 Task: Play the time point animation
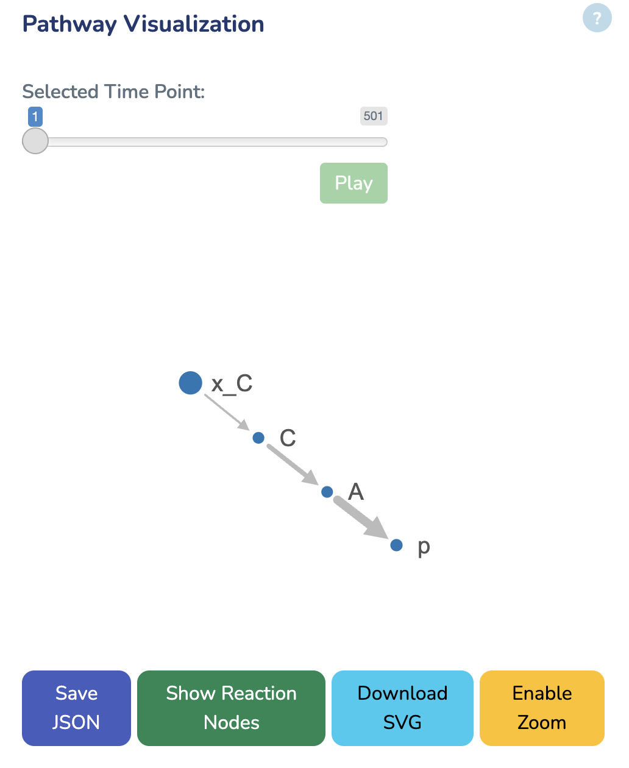[x=354, y=183]
